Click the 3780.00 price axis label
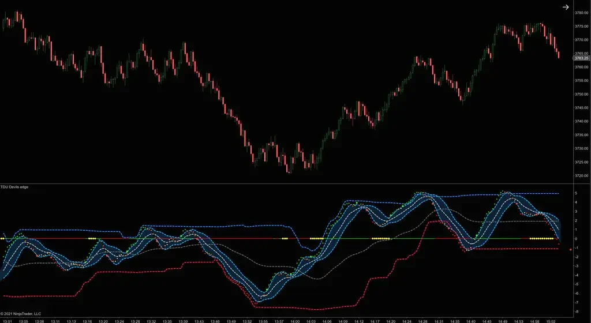Screen dimensions: 591x323 pos(582,13)
